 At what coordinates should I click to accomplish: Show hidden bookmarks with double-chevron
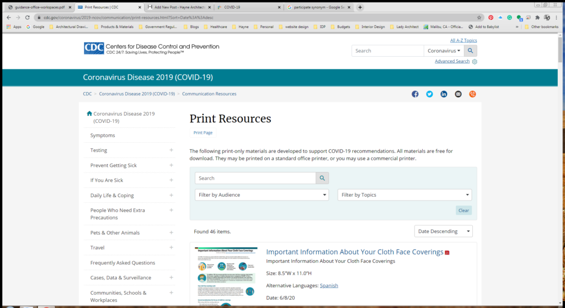coord(517,26)
